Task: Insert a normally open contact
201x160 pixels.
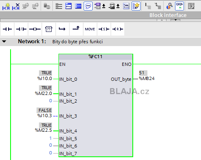Action: (7, 29)
